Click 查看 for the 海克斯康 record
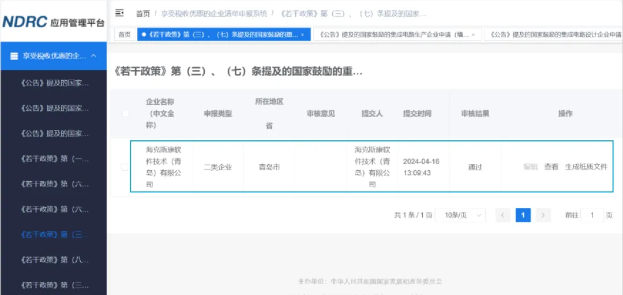 (551, 167)
